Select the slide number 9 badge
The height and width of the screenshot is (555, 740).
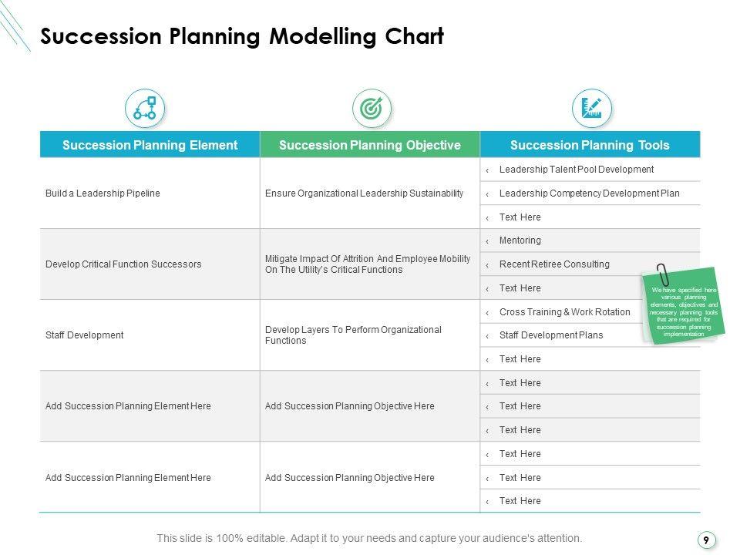pos(705,540)
